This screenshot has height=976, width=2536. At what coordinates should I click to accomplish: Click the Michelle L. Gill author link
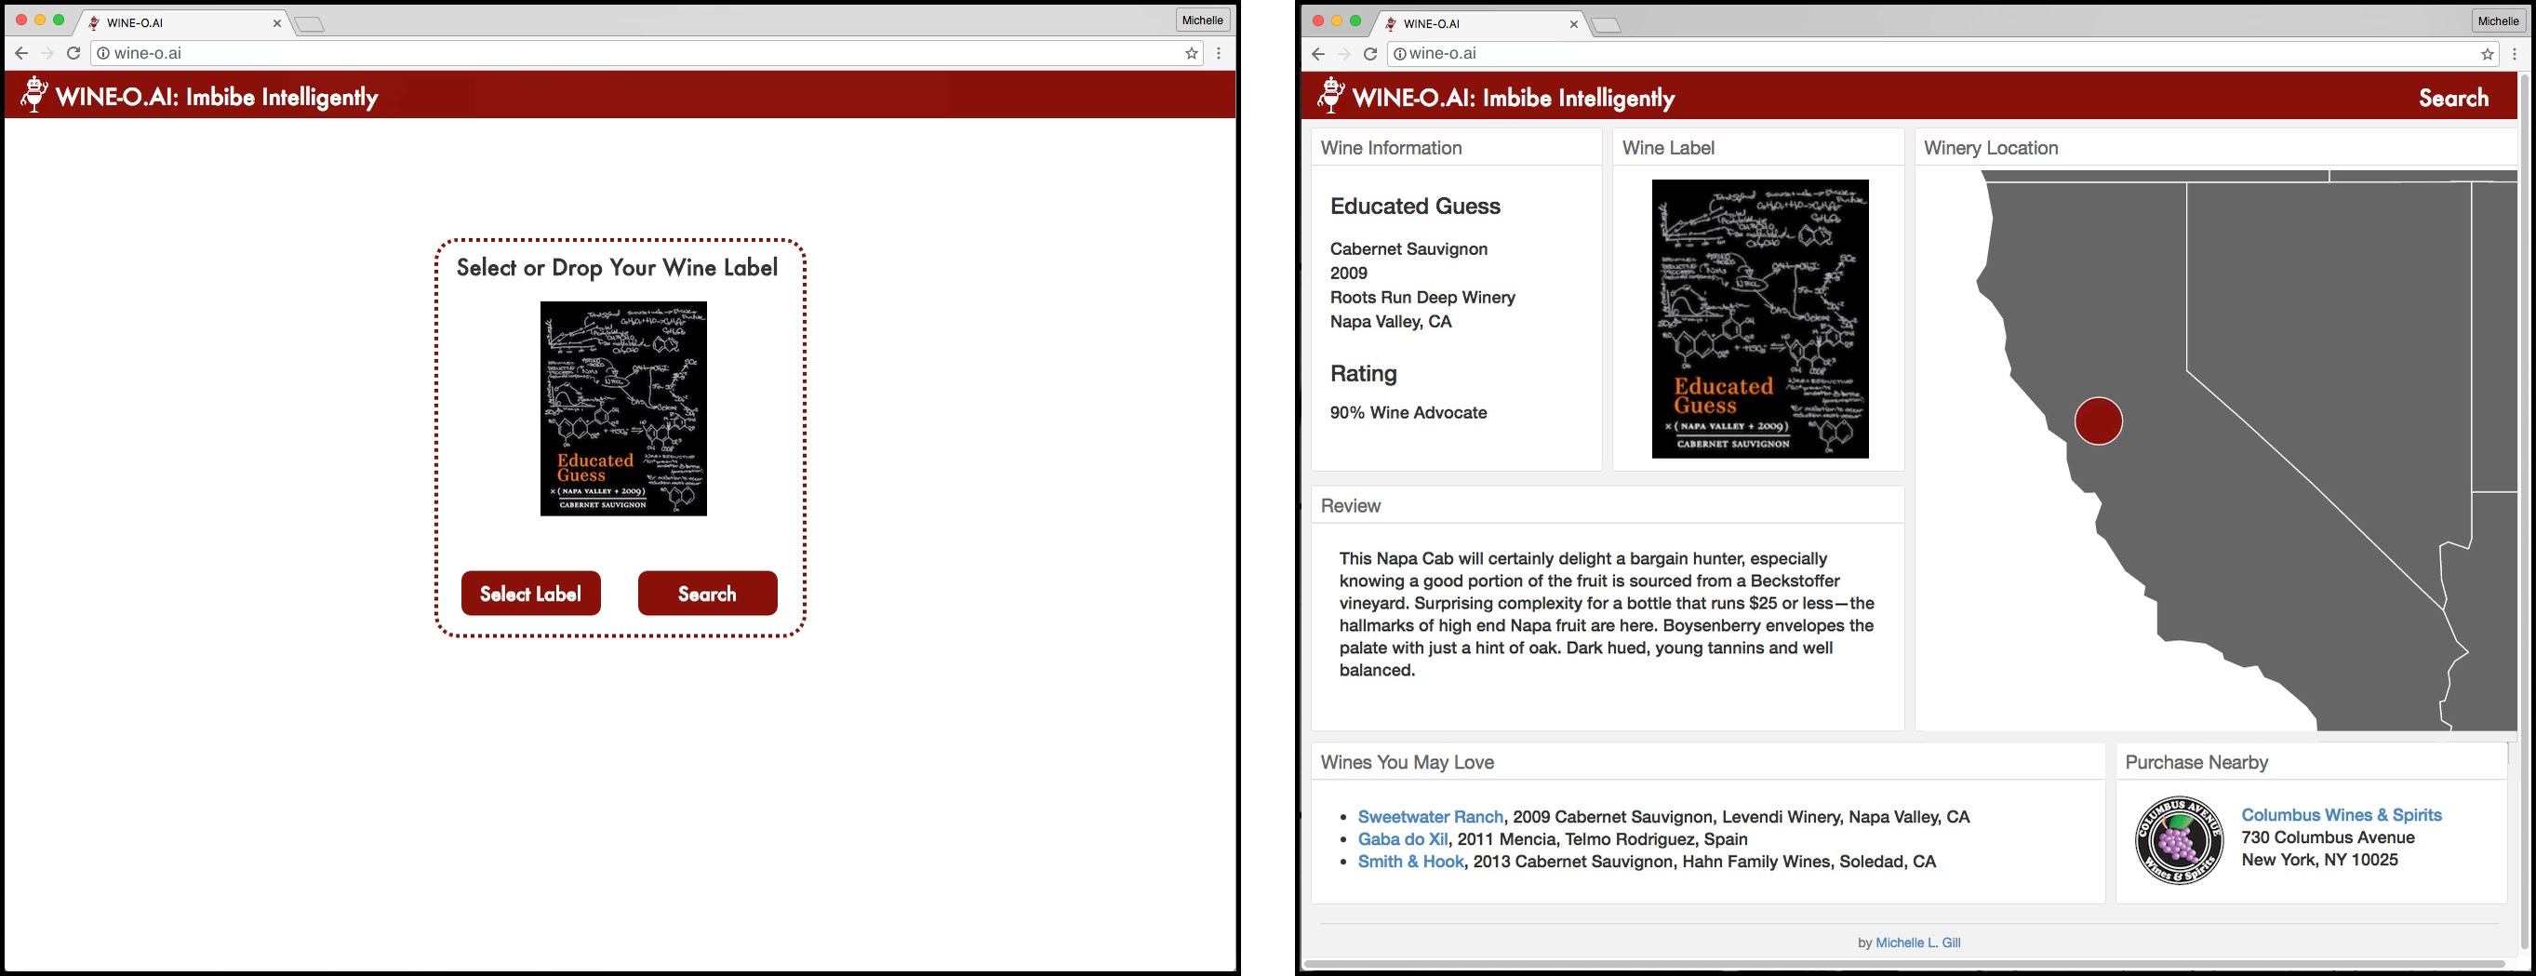(1917, 943)
